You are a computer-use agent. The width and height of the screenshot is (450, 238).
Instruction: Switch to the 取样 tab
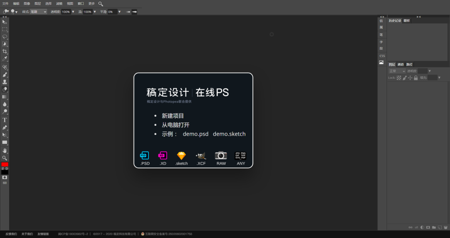click(x=407, y=21)
